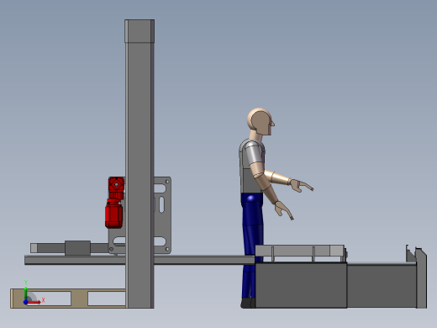This screenshot has height=328, width=437.
Task: Click the green Y axis arrow of the triad
Action: pyautogui.click(x=26, y=293)
